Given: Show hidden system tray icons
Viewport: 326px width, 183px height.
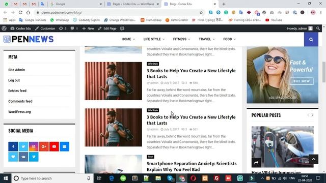Looking at the screenshot, I should (x=262, y=178).
